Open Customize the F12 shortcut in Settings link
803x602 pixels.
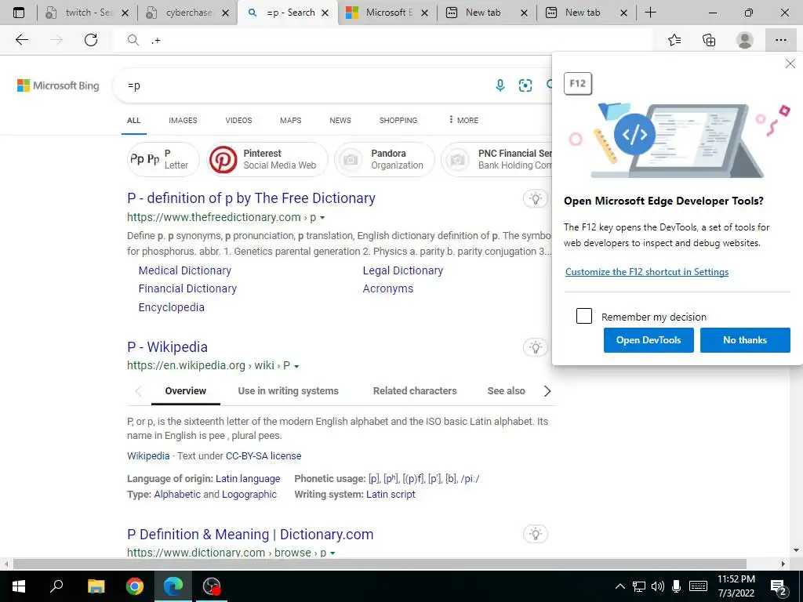pyautogui.click(x=646, y=272)
